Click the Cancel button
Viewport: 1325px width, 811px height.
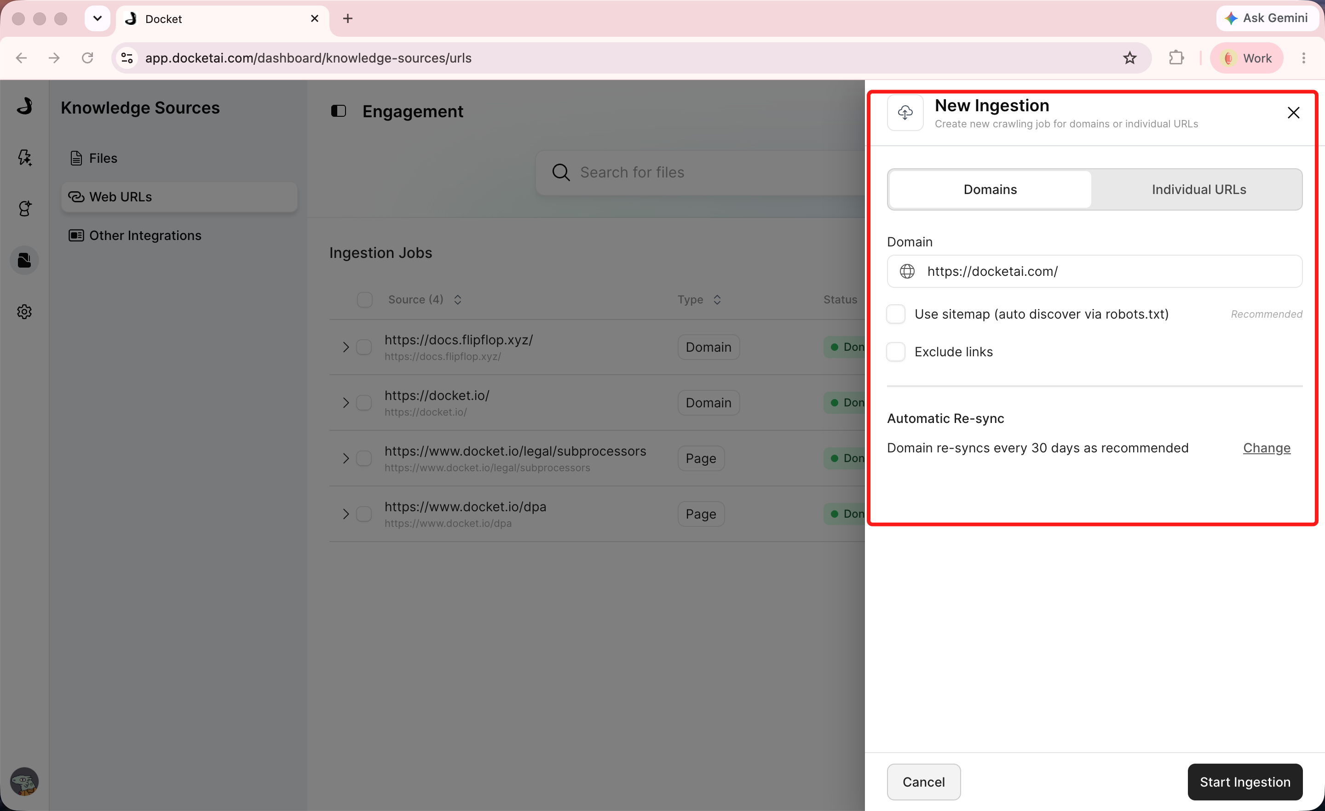click(923, 782)
